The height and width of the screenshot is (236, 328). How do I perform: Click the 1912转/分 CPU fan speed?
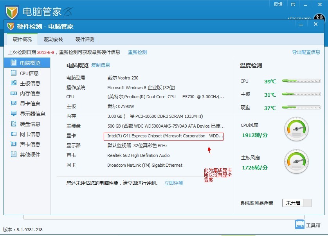(x=255, y=135)
